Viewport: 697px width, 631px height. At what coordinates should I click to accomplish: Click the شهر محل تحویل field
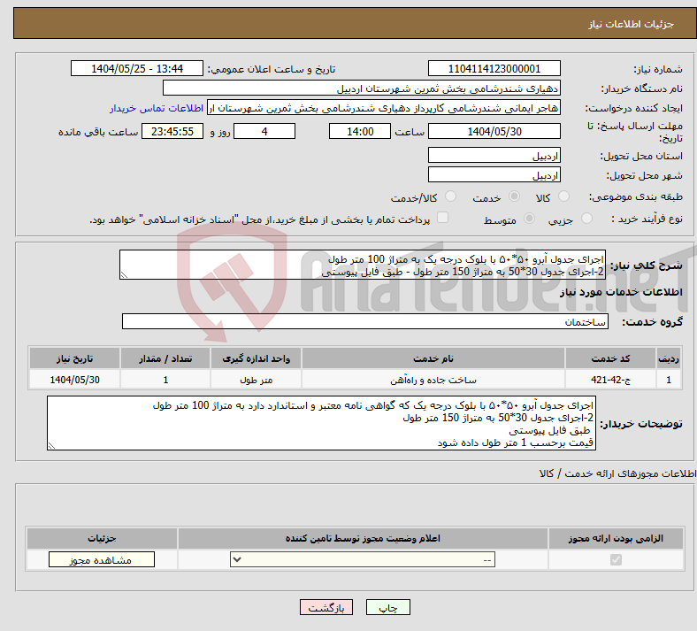(494, 174)
